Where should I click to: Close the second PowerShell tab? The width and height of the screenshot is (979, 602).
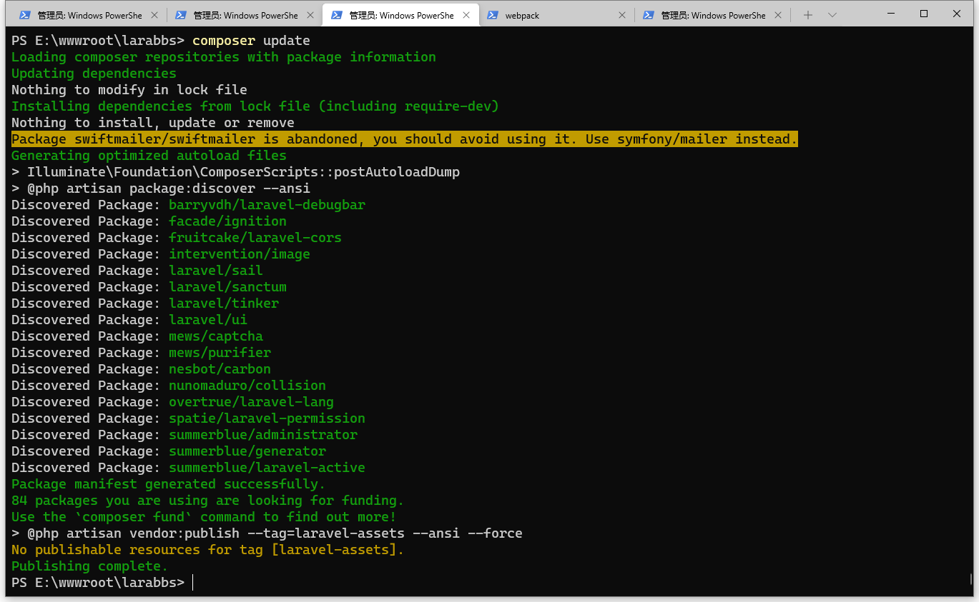click(310, 15)
